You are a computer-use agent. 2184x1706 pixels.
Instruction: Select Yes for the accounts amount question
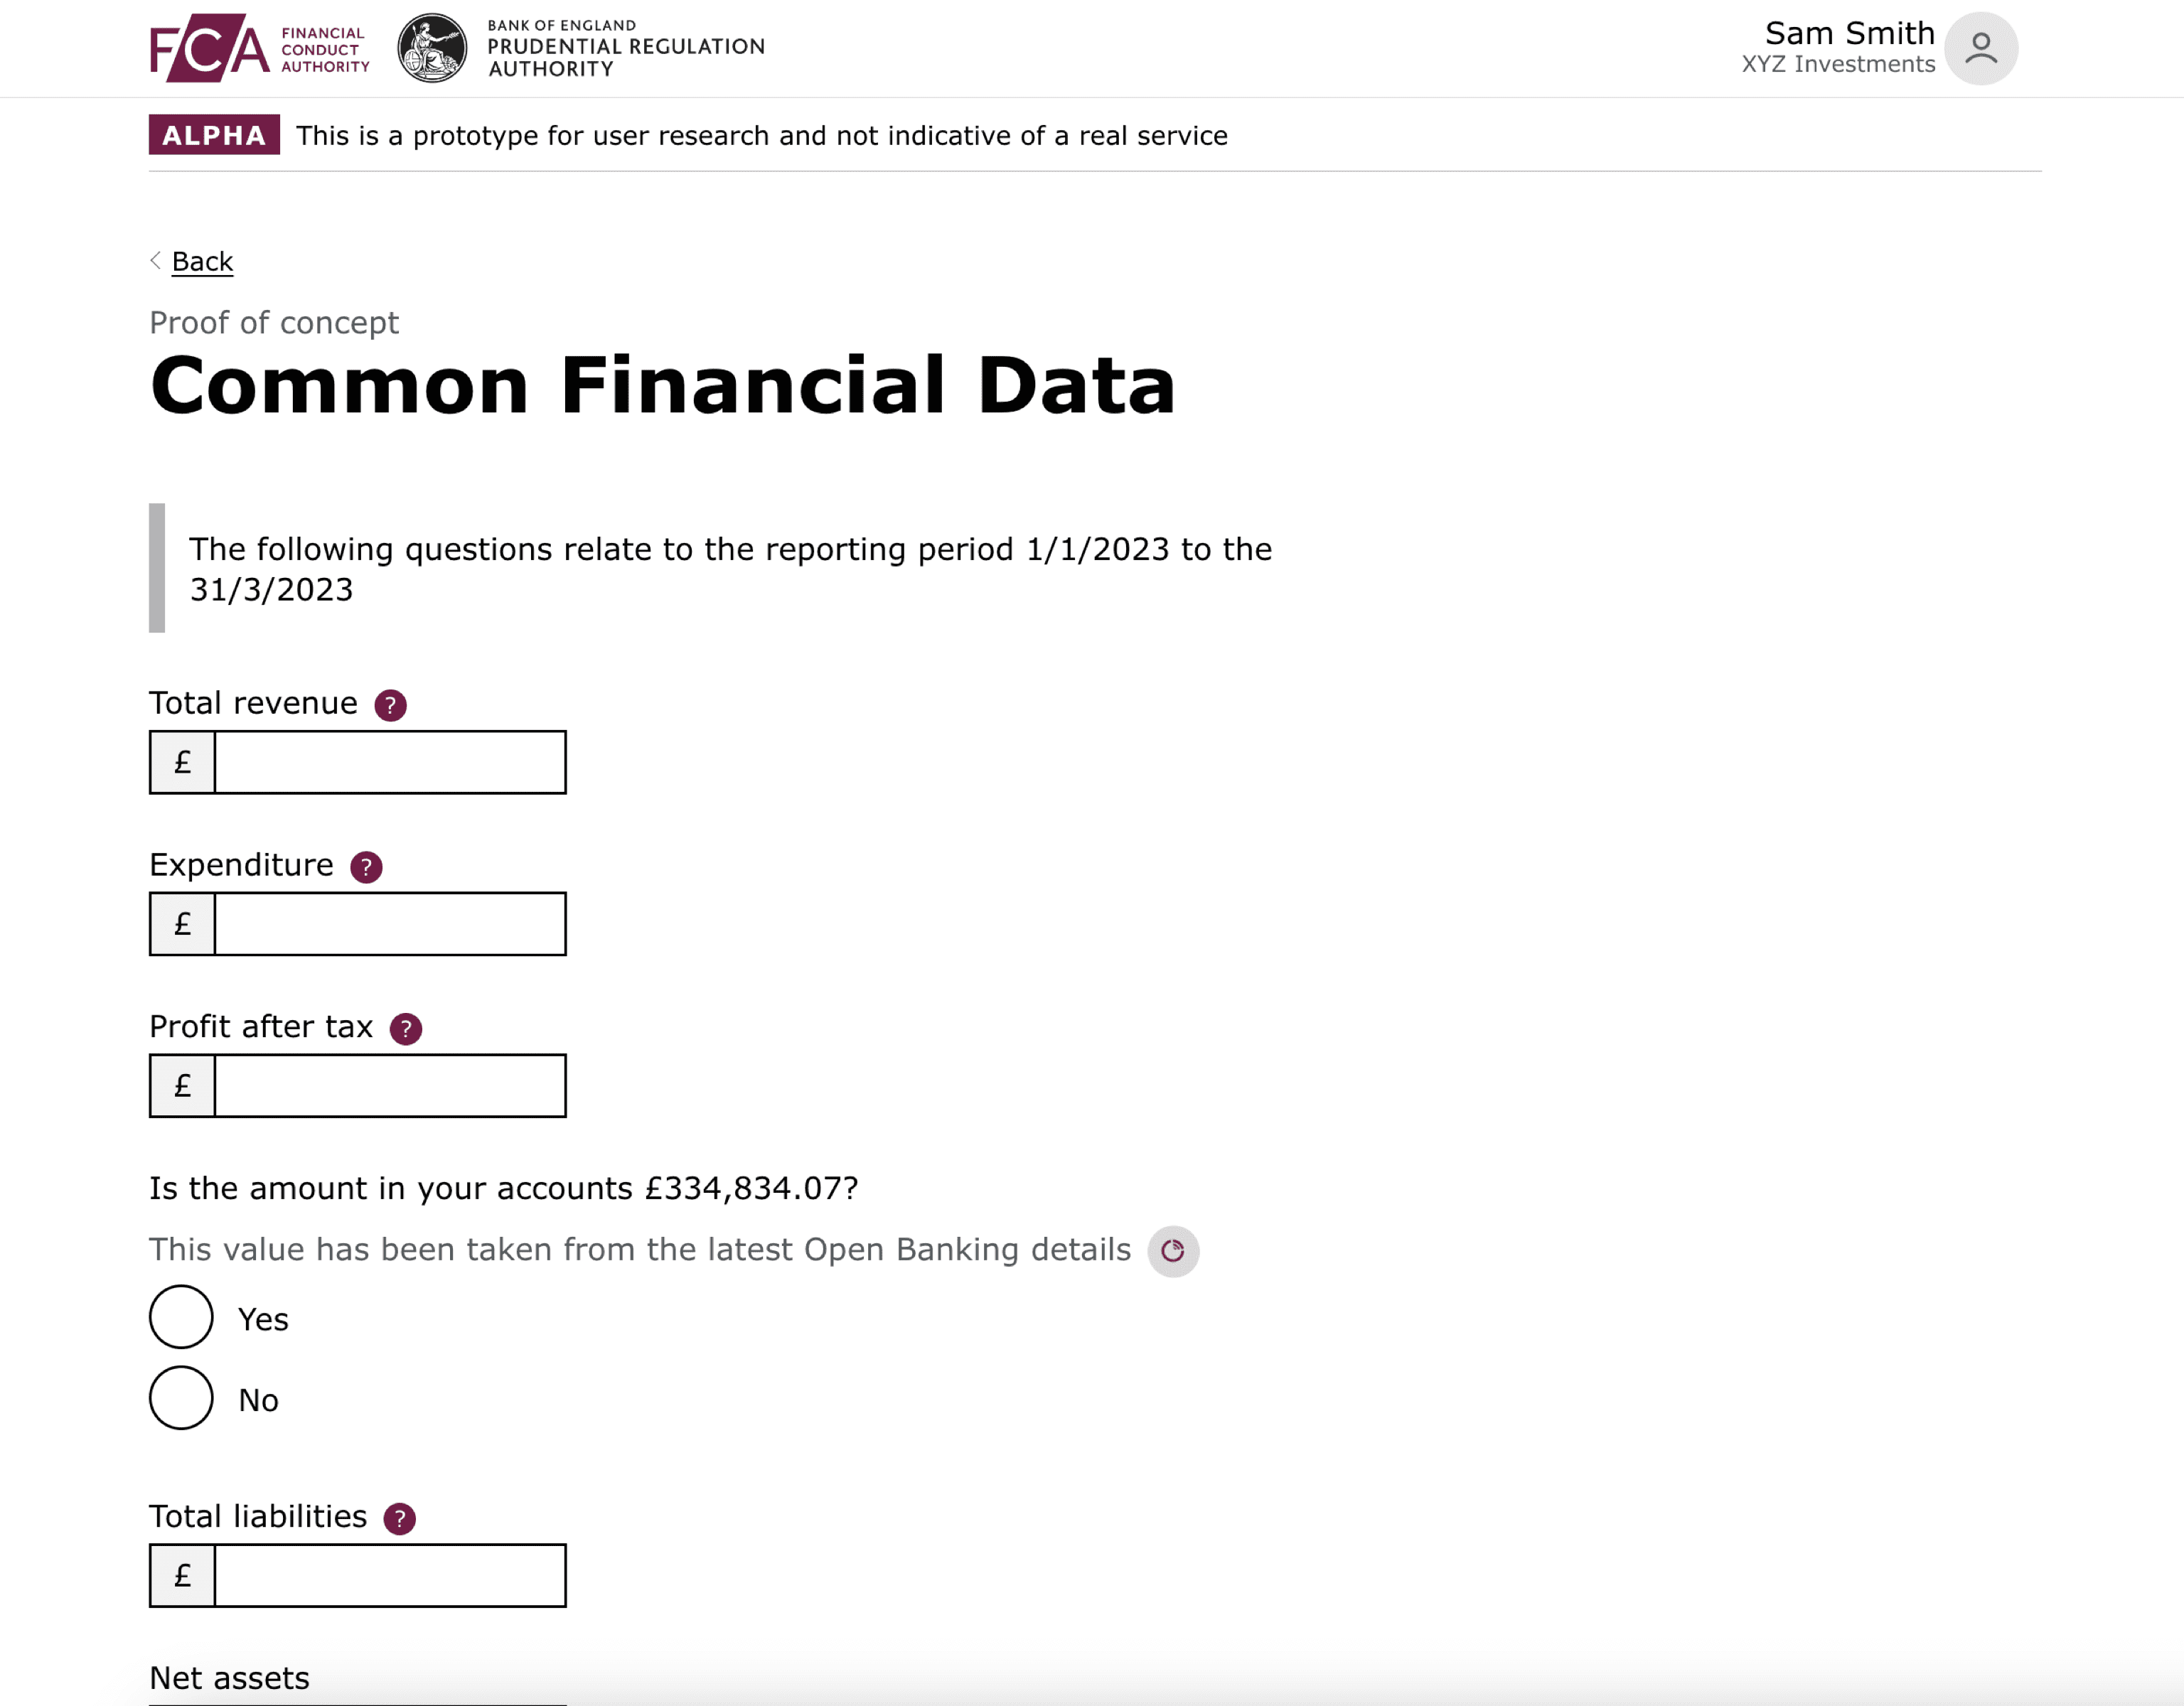tap(181, 1318)
